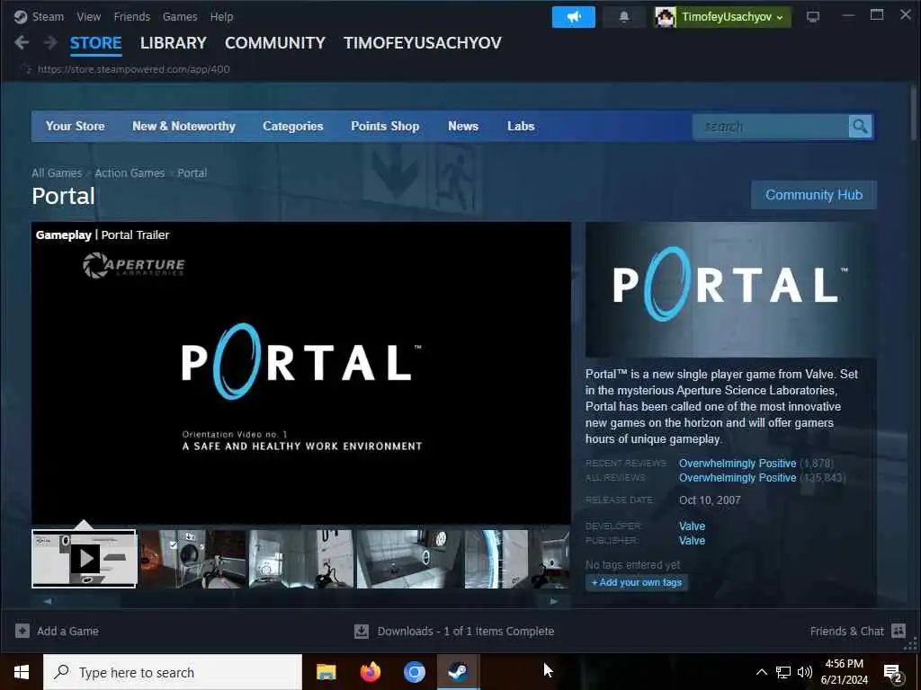This screenshot has height=690, width=921.
Task: Click publisher Valve link
Action: point(692,540)
